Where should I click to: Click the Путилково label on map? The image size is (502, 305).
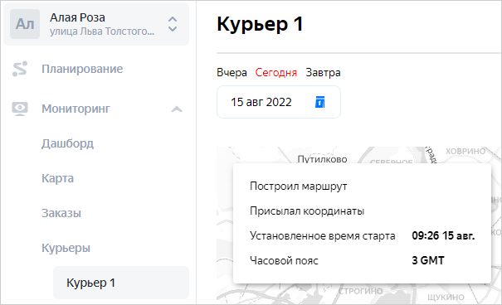point(322,159)
